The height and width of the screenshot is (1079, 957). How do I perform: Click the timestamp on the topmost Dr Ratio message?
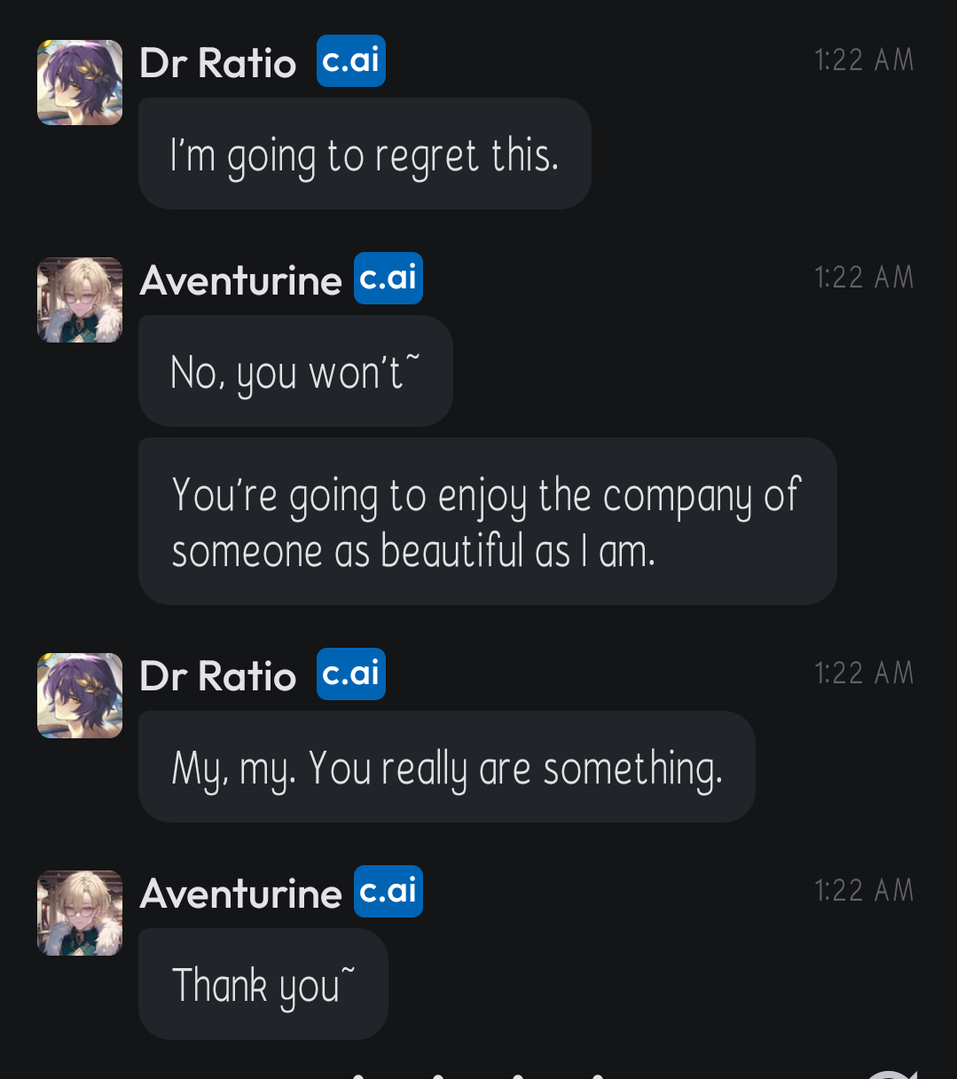tap(864, 60)
